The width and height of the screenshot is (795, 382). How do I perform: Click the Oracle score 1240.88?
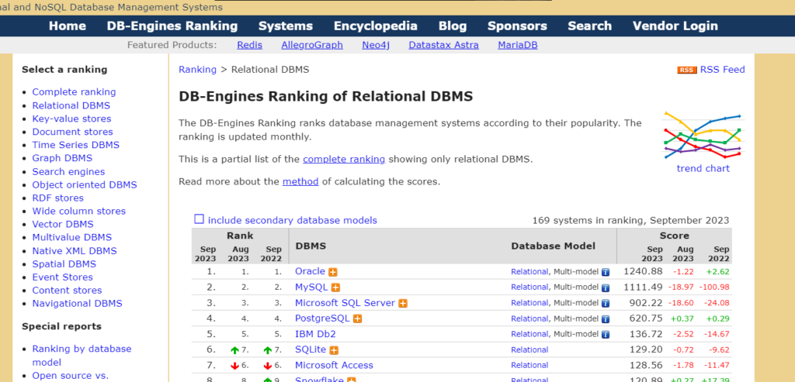643,272
